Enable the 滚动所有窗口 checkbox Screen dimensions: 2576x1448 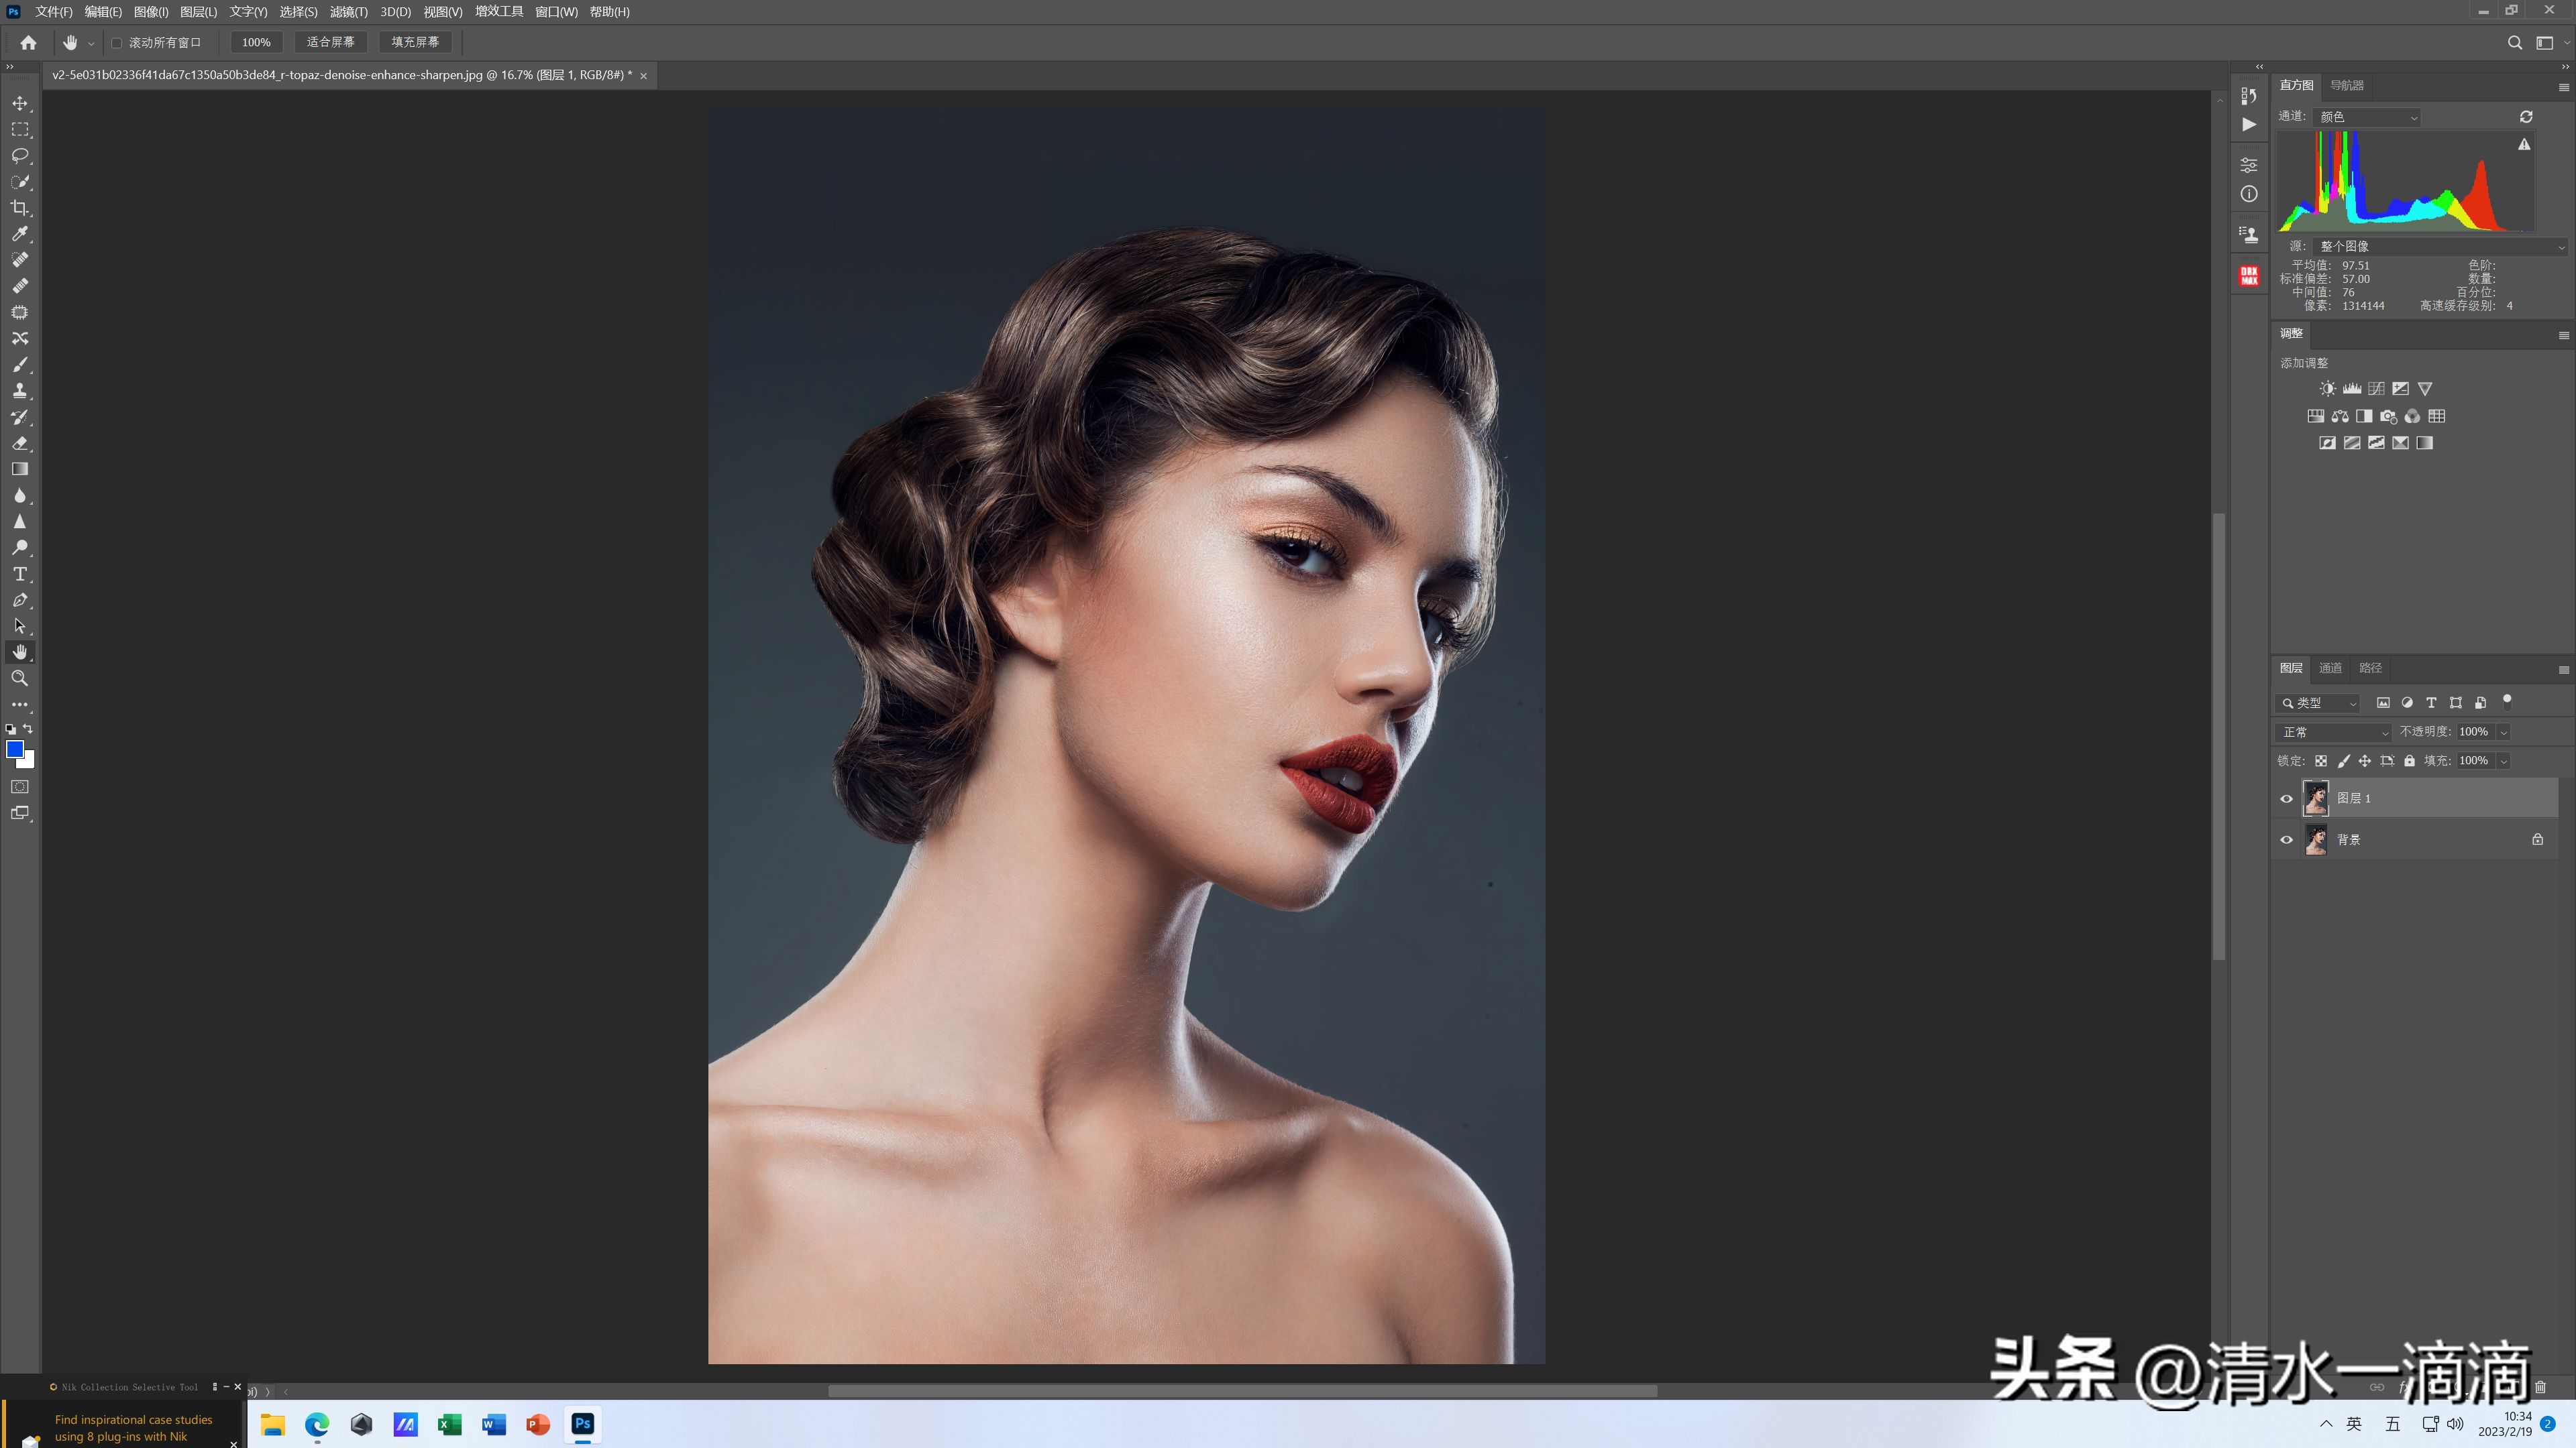click(x=117, y=43)
